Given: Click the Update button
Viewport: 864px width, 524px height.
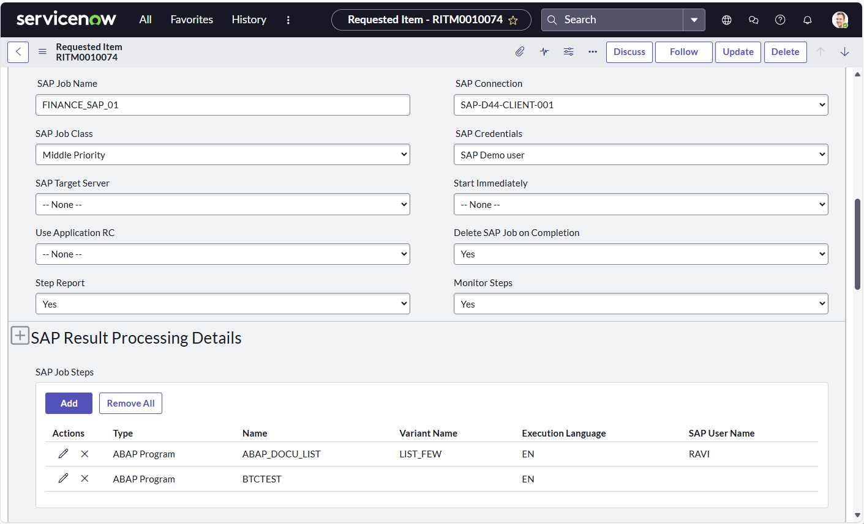Looking at the screenshot, I should click(x=738, y=52).
